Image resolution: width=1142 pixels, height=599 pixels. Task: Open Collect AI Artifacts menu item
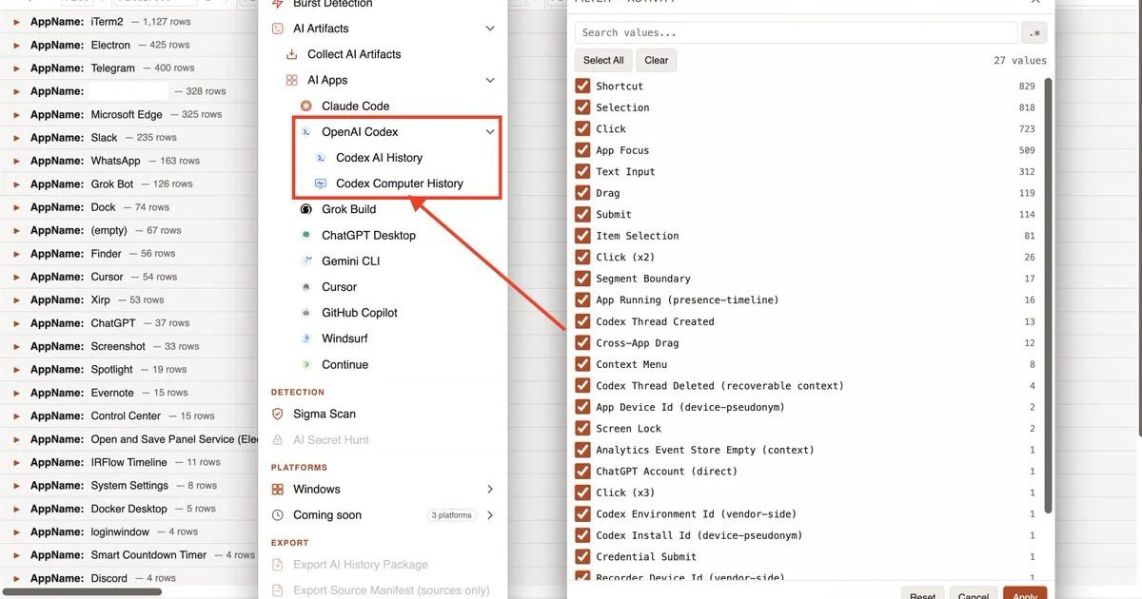click(354, 54)
